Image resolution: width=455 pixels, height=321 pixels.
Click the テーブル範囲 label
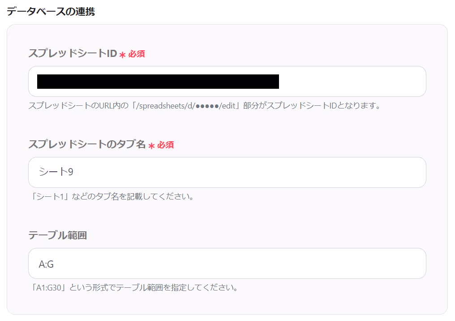coord(57,235)
